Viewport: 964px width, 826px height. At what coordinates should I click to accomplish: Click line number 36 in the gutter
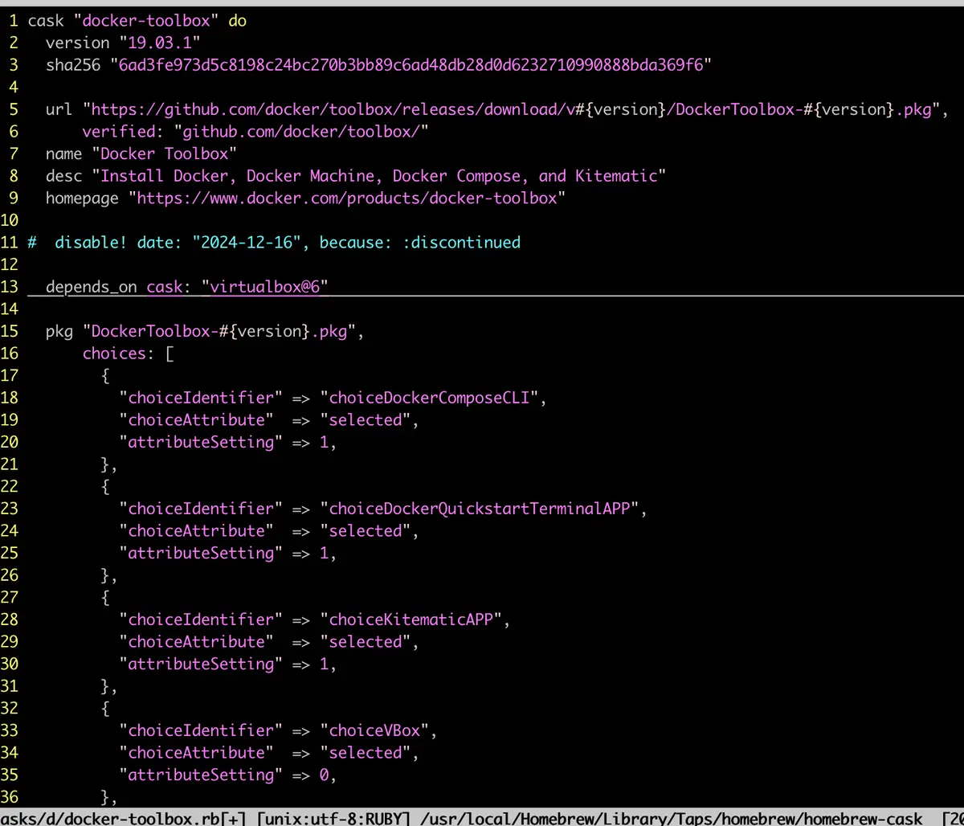(x=9, y=796)
